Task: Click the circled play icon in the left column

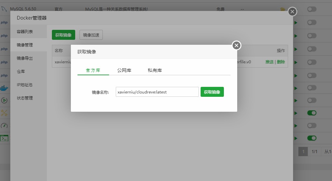Action: [x=4, y=100]
